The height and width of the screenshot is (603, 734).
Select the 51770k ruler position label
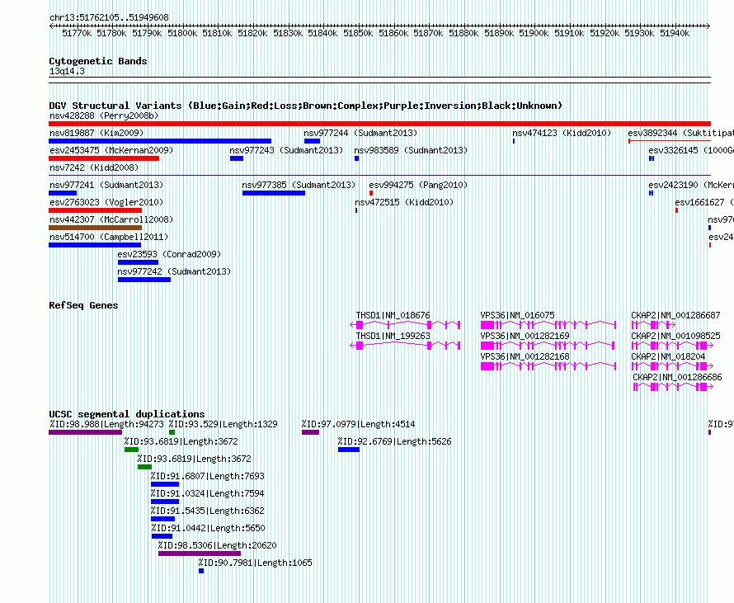(x=77, y=33)
